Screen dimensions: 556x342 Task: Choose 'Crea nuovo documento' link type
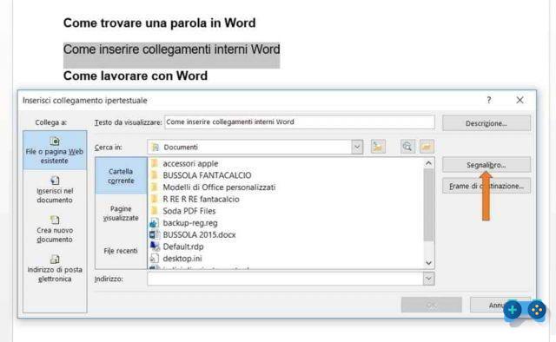[x=55, y=229]
